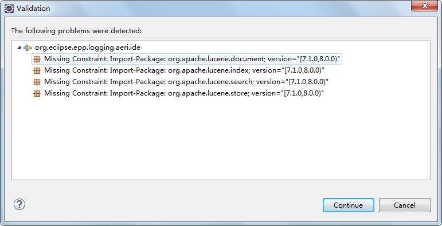This screenshot has height=226, width=442.
Task: Click the plug-in icon beside org.eclipse.epp.logging.aeri.ide
Action: [x=28, y=47]
